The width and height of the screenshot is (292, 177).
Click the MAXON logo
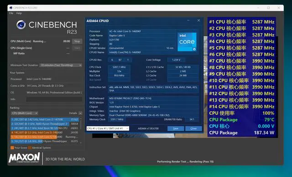pyautogui.click(x=24, y=158)
